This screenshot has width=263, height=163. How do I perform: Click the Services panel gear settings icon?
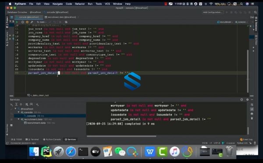click(247, 100)
